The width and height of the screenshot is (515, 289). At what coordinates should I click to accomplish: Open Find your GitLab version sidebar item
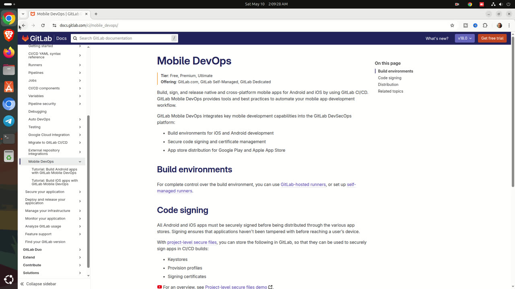(45, 242)
